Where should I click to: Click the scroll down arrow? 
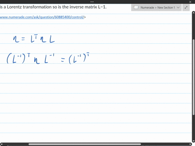click(x=193, y=141)
